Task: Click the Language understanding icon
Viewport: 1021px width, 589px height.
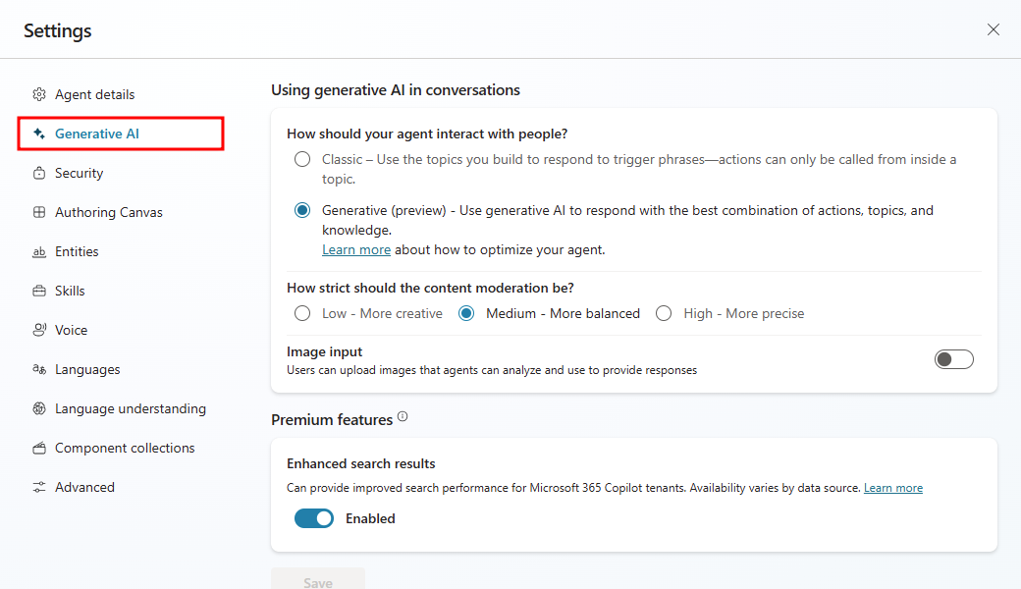Action: click(x=39, y=408)
